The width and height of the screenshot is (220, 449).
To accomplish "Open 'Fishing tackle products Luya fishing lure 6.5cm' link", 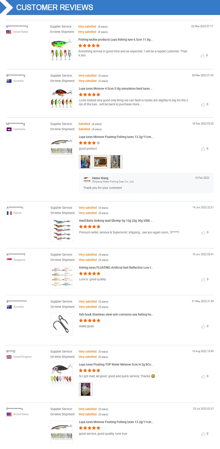I will [115, 39].
